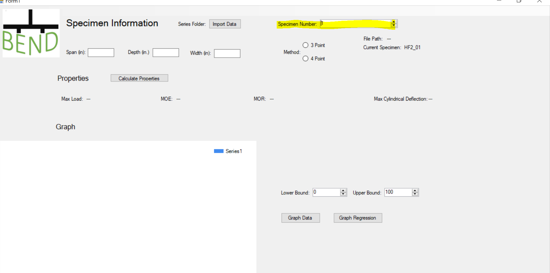Focus the Width (in) input field
This screenshot has width=550, height=273.
(227, 53)
